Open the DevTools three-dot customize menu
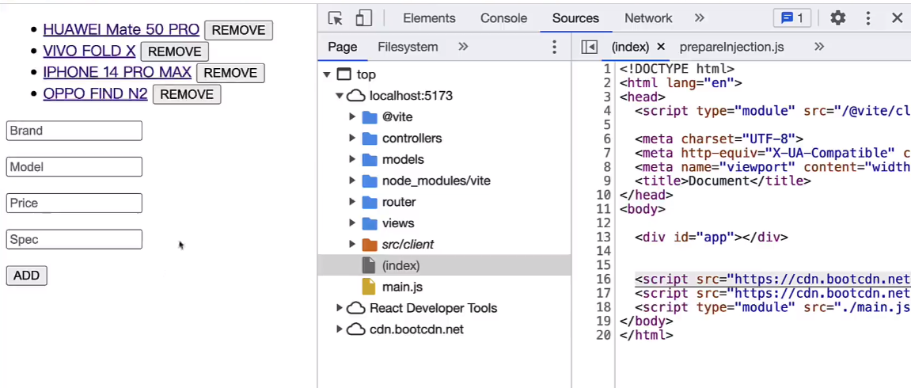The height and width of the screenshot is (388, 911). pyautogui.click(x=868, y=18)
